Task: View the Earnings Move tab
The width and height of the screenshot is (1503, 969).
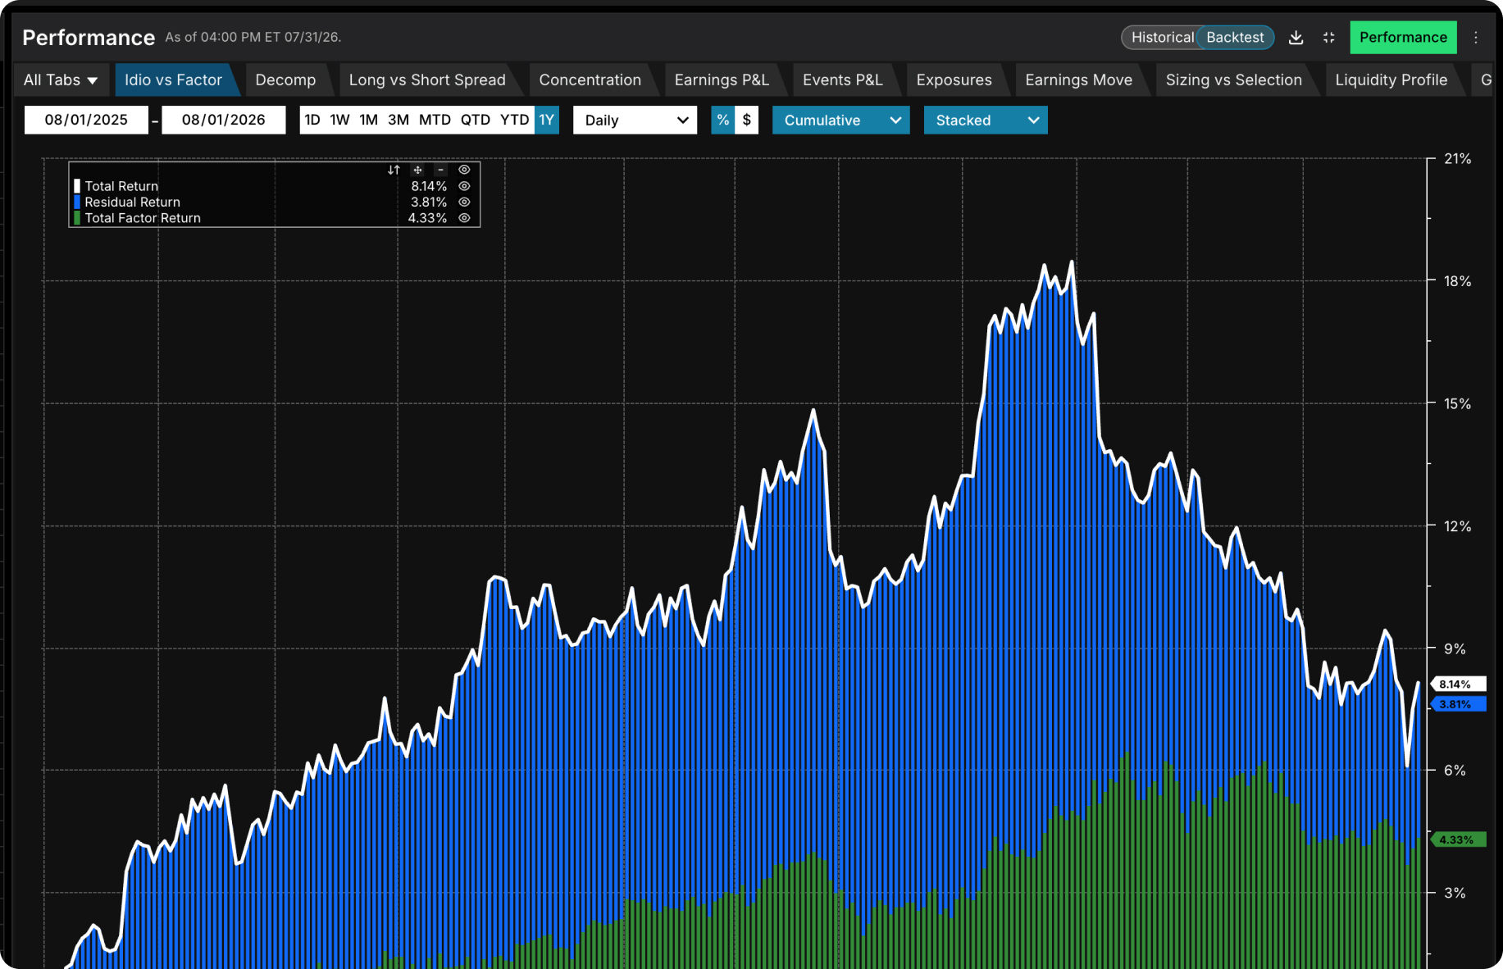Action: pyautogui.click(x=1078, y=80)
